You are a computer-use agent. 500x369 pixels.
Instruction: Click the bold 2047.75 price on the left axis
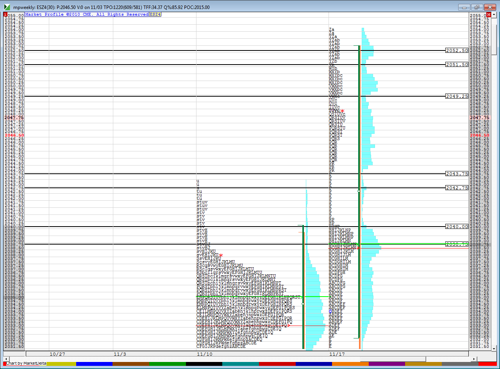pos(14,117)
